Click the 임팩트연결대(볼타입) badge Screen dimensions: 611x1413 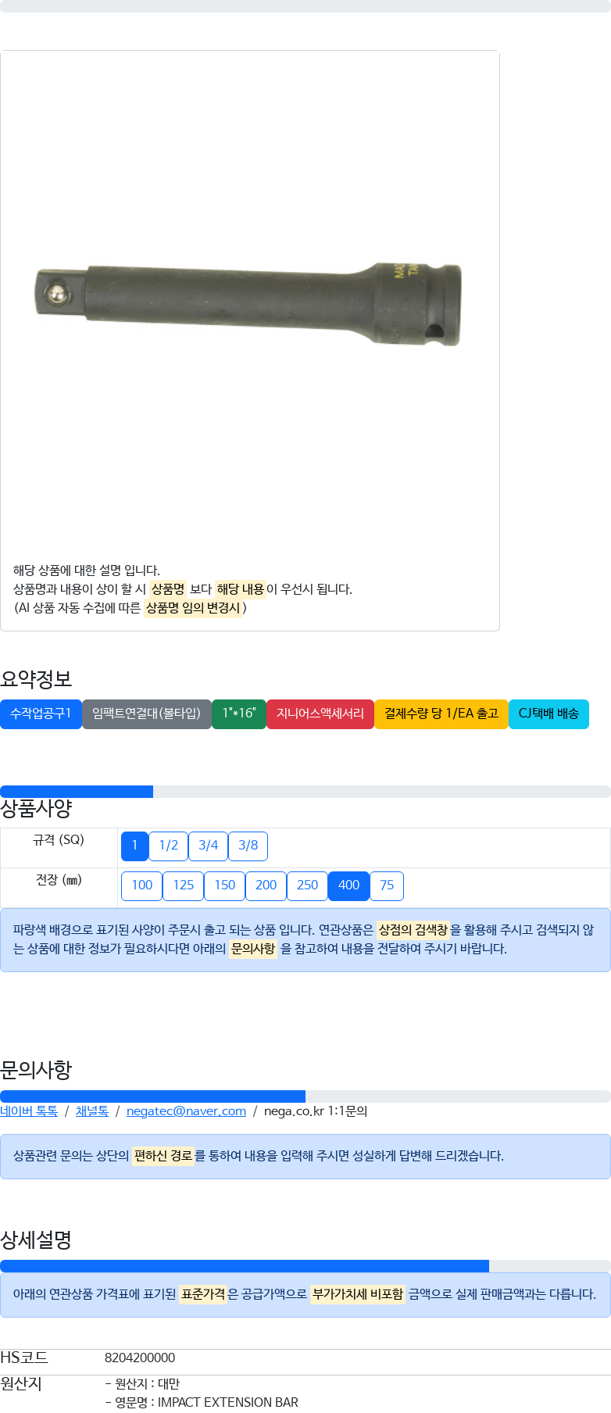click(147, 714)
